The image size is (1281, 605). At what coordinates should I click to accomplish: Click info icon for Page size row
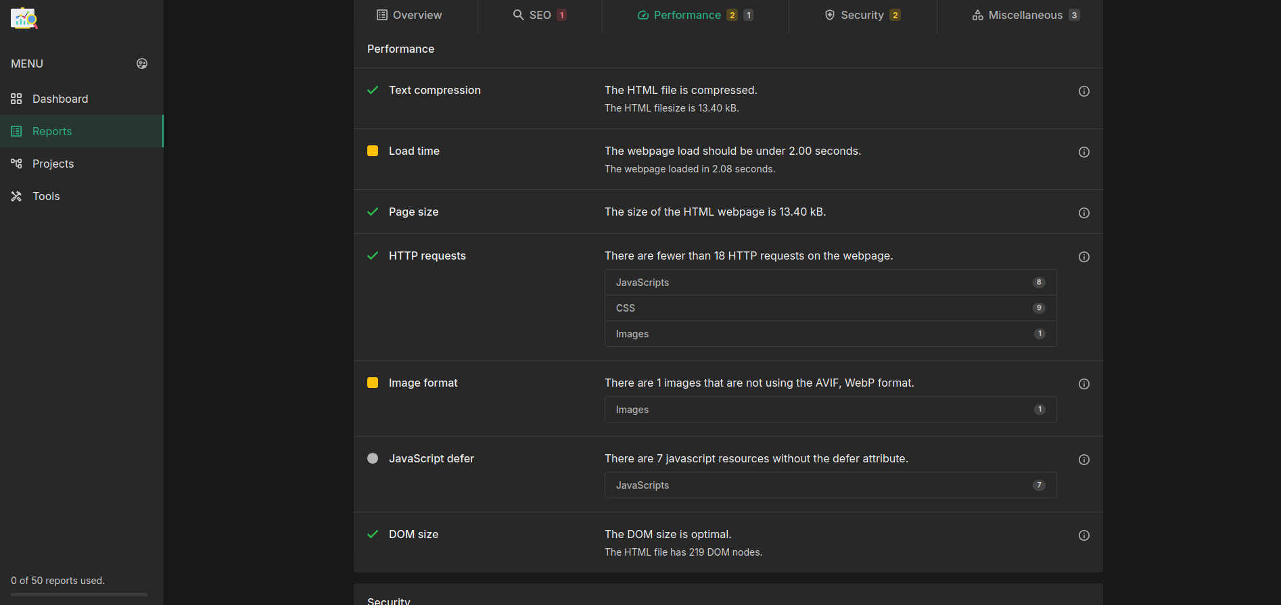click(x=1084, y=213)
